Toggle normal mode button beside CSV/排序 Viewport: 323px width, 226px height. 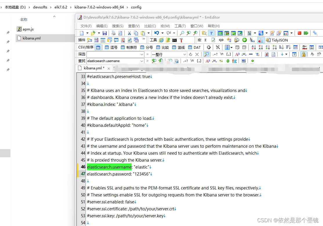98,47
